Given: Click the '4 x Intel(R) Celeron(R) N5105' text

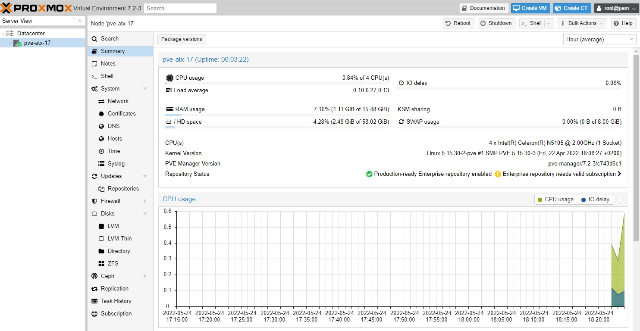Looking at the screenshot, I should (526, 143).
